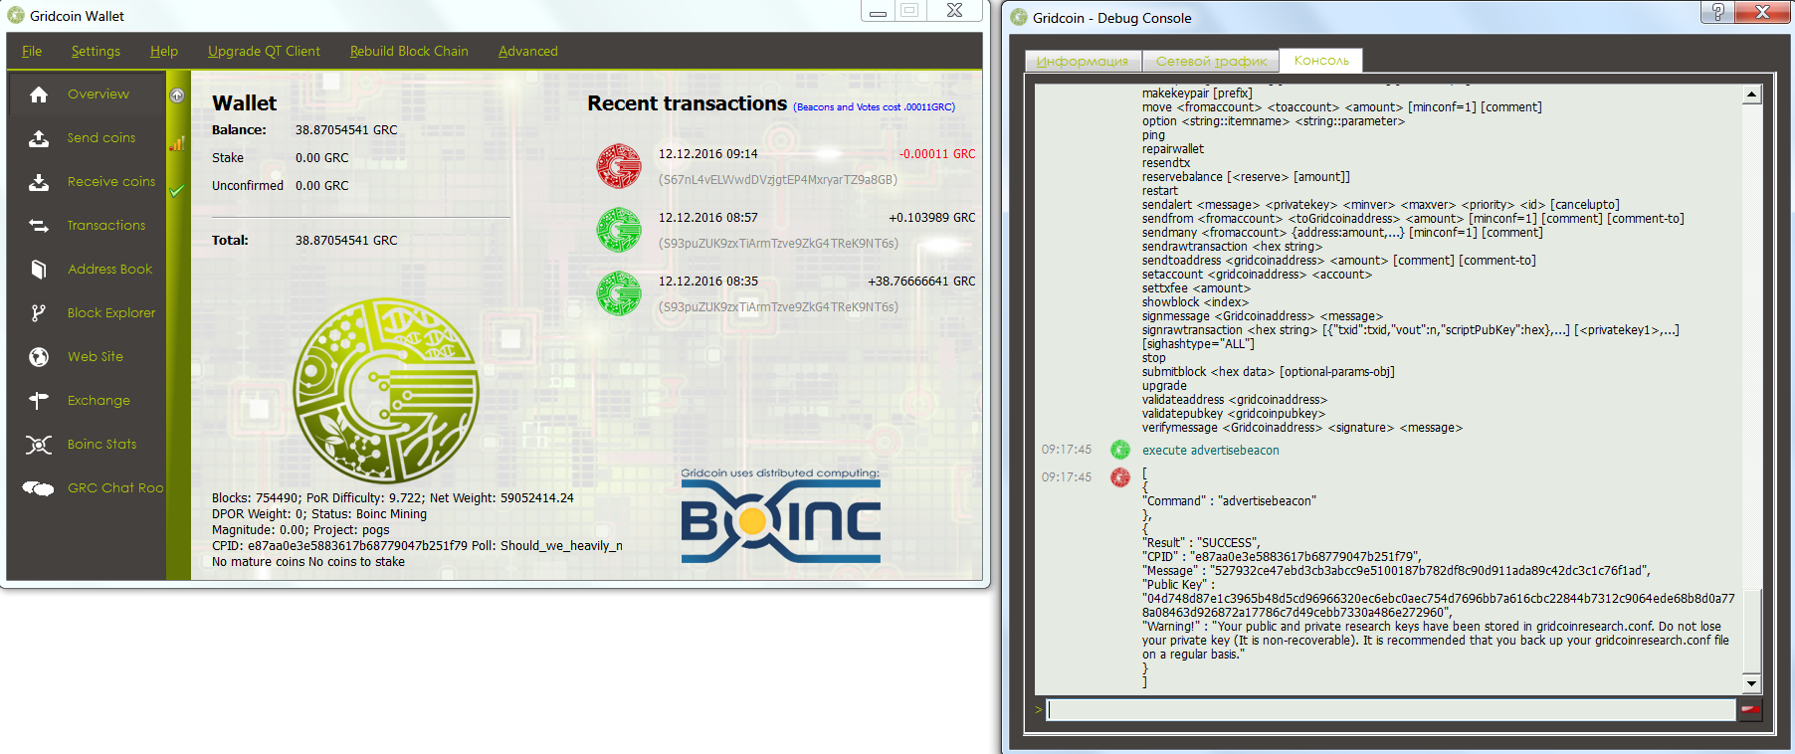Click Rebuild Block Chain menu item
The width and height of the screenshot is (1795, 754).
(409, 51)
